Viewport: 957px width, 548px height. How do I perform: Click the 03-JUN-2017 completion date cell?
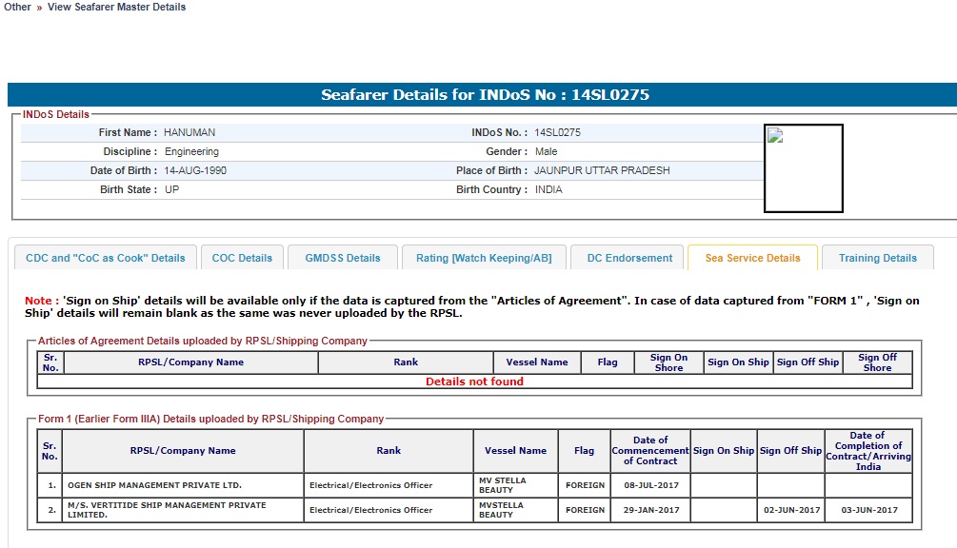[867, 510]
